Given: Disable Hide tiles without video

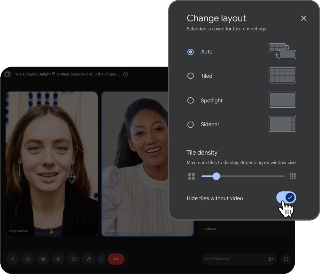Looking at the screenshot, I should point(286,198).
